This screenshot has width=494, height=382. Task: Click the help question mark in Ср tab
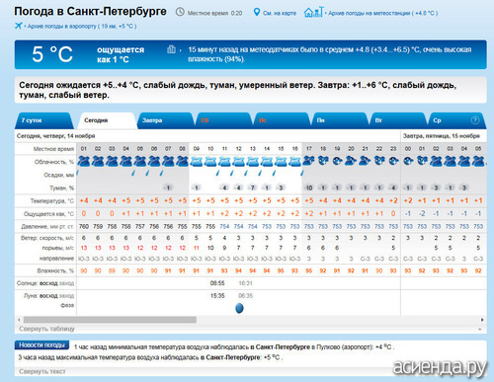click(475, 120)
